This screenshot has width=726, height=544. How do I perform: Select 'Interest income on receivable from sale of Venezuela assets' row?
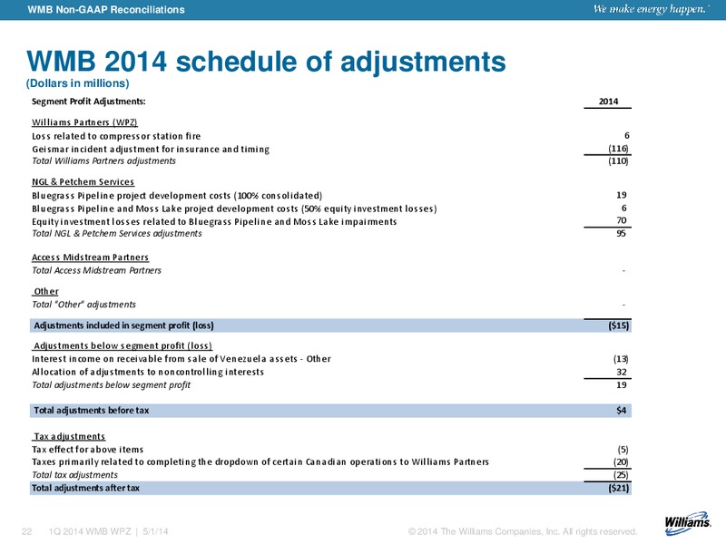330,359
